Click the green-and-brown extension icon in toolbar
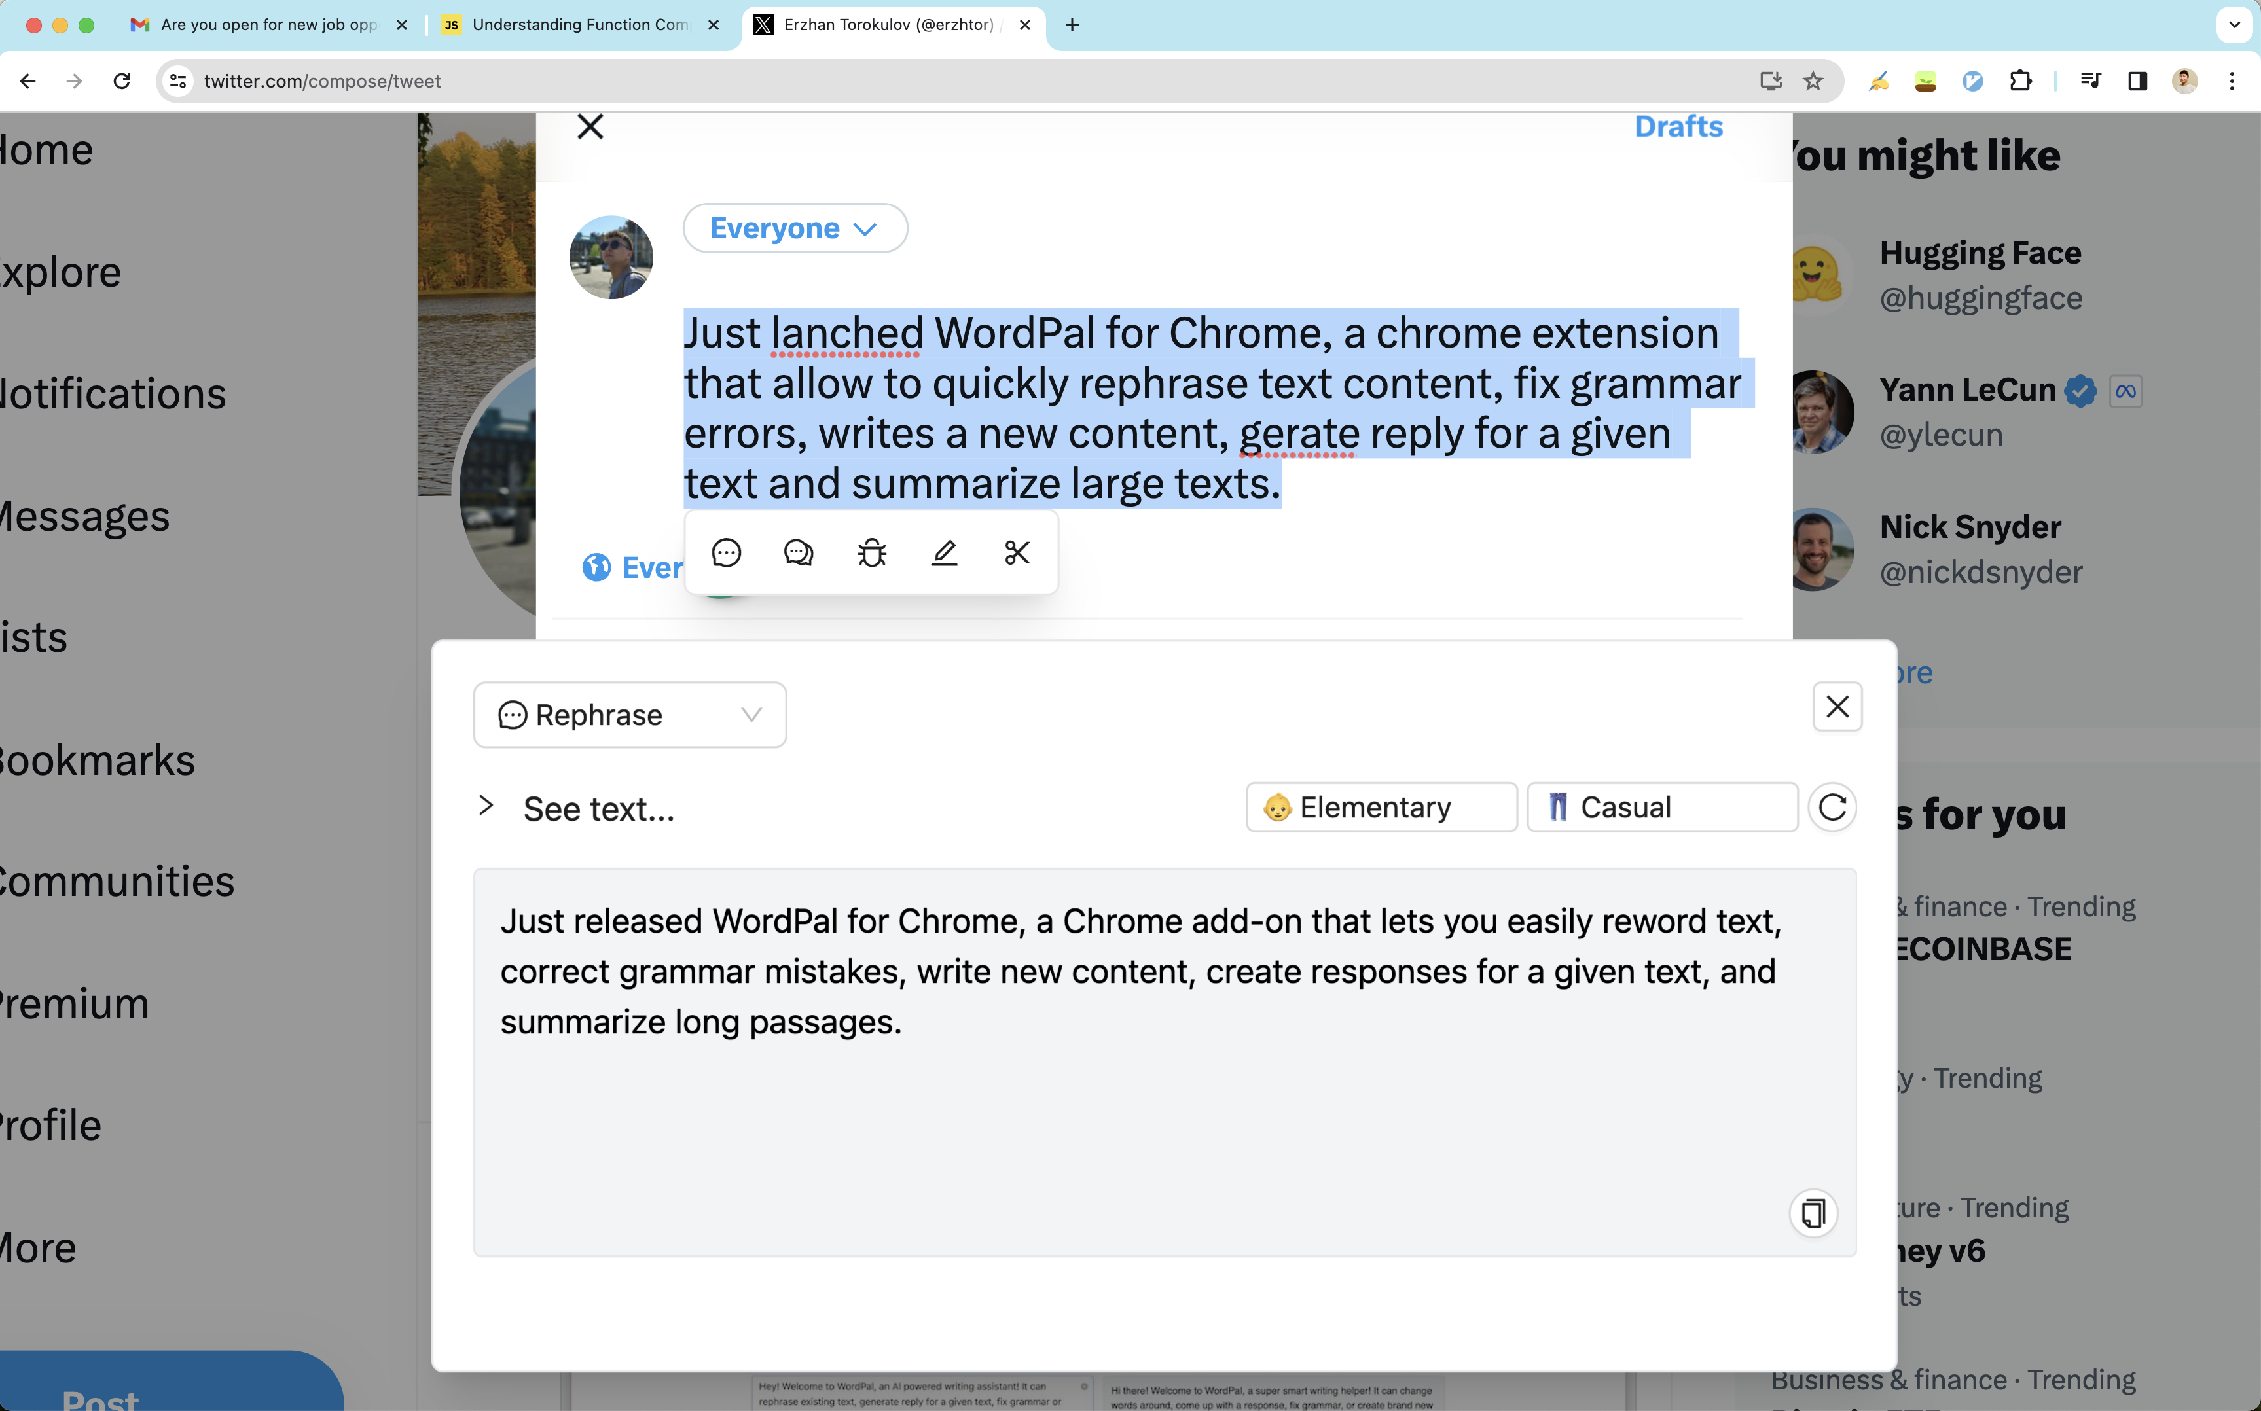The width and height of the screenshot is (2261, 1411). point(1926,81)
